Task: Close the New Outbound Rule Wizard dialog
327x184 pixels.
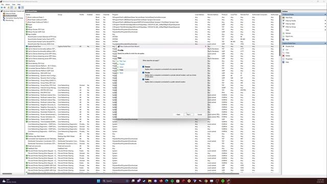Action: click(x=205, y=47)
